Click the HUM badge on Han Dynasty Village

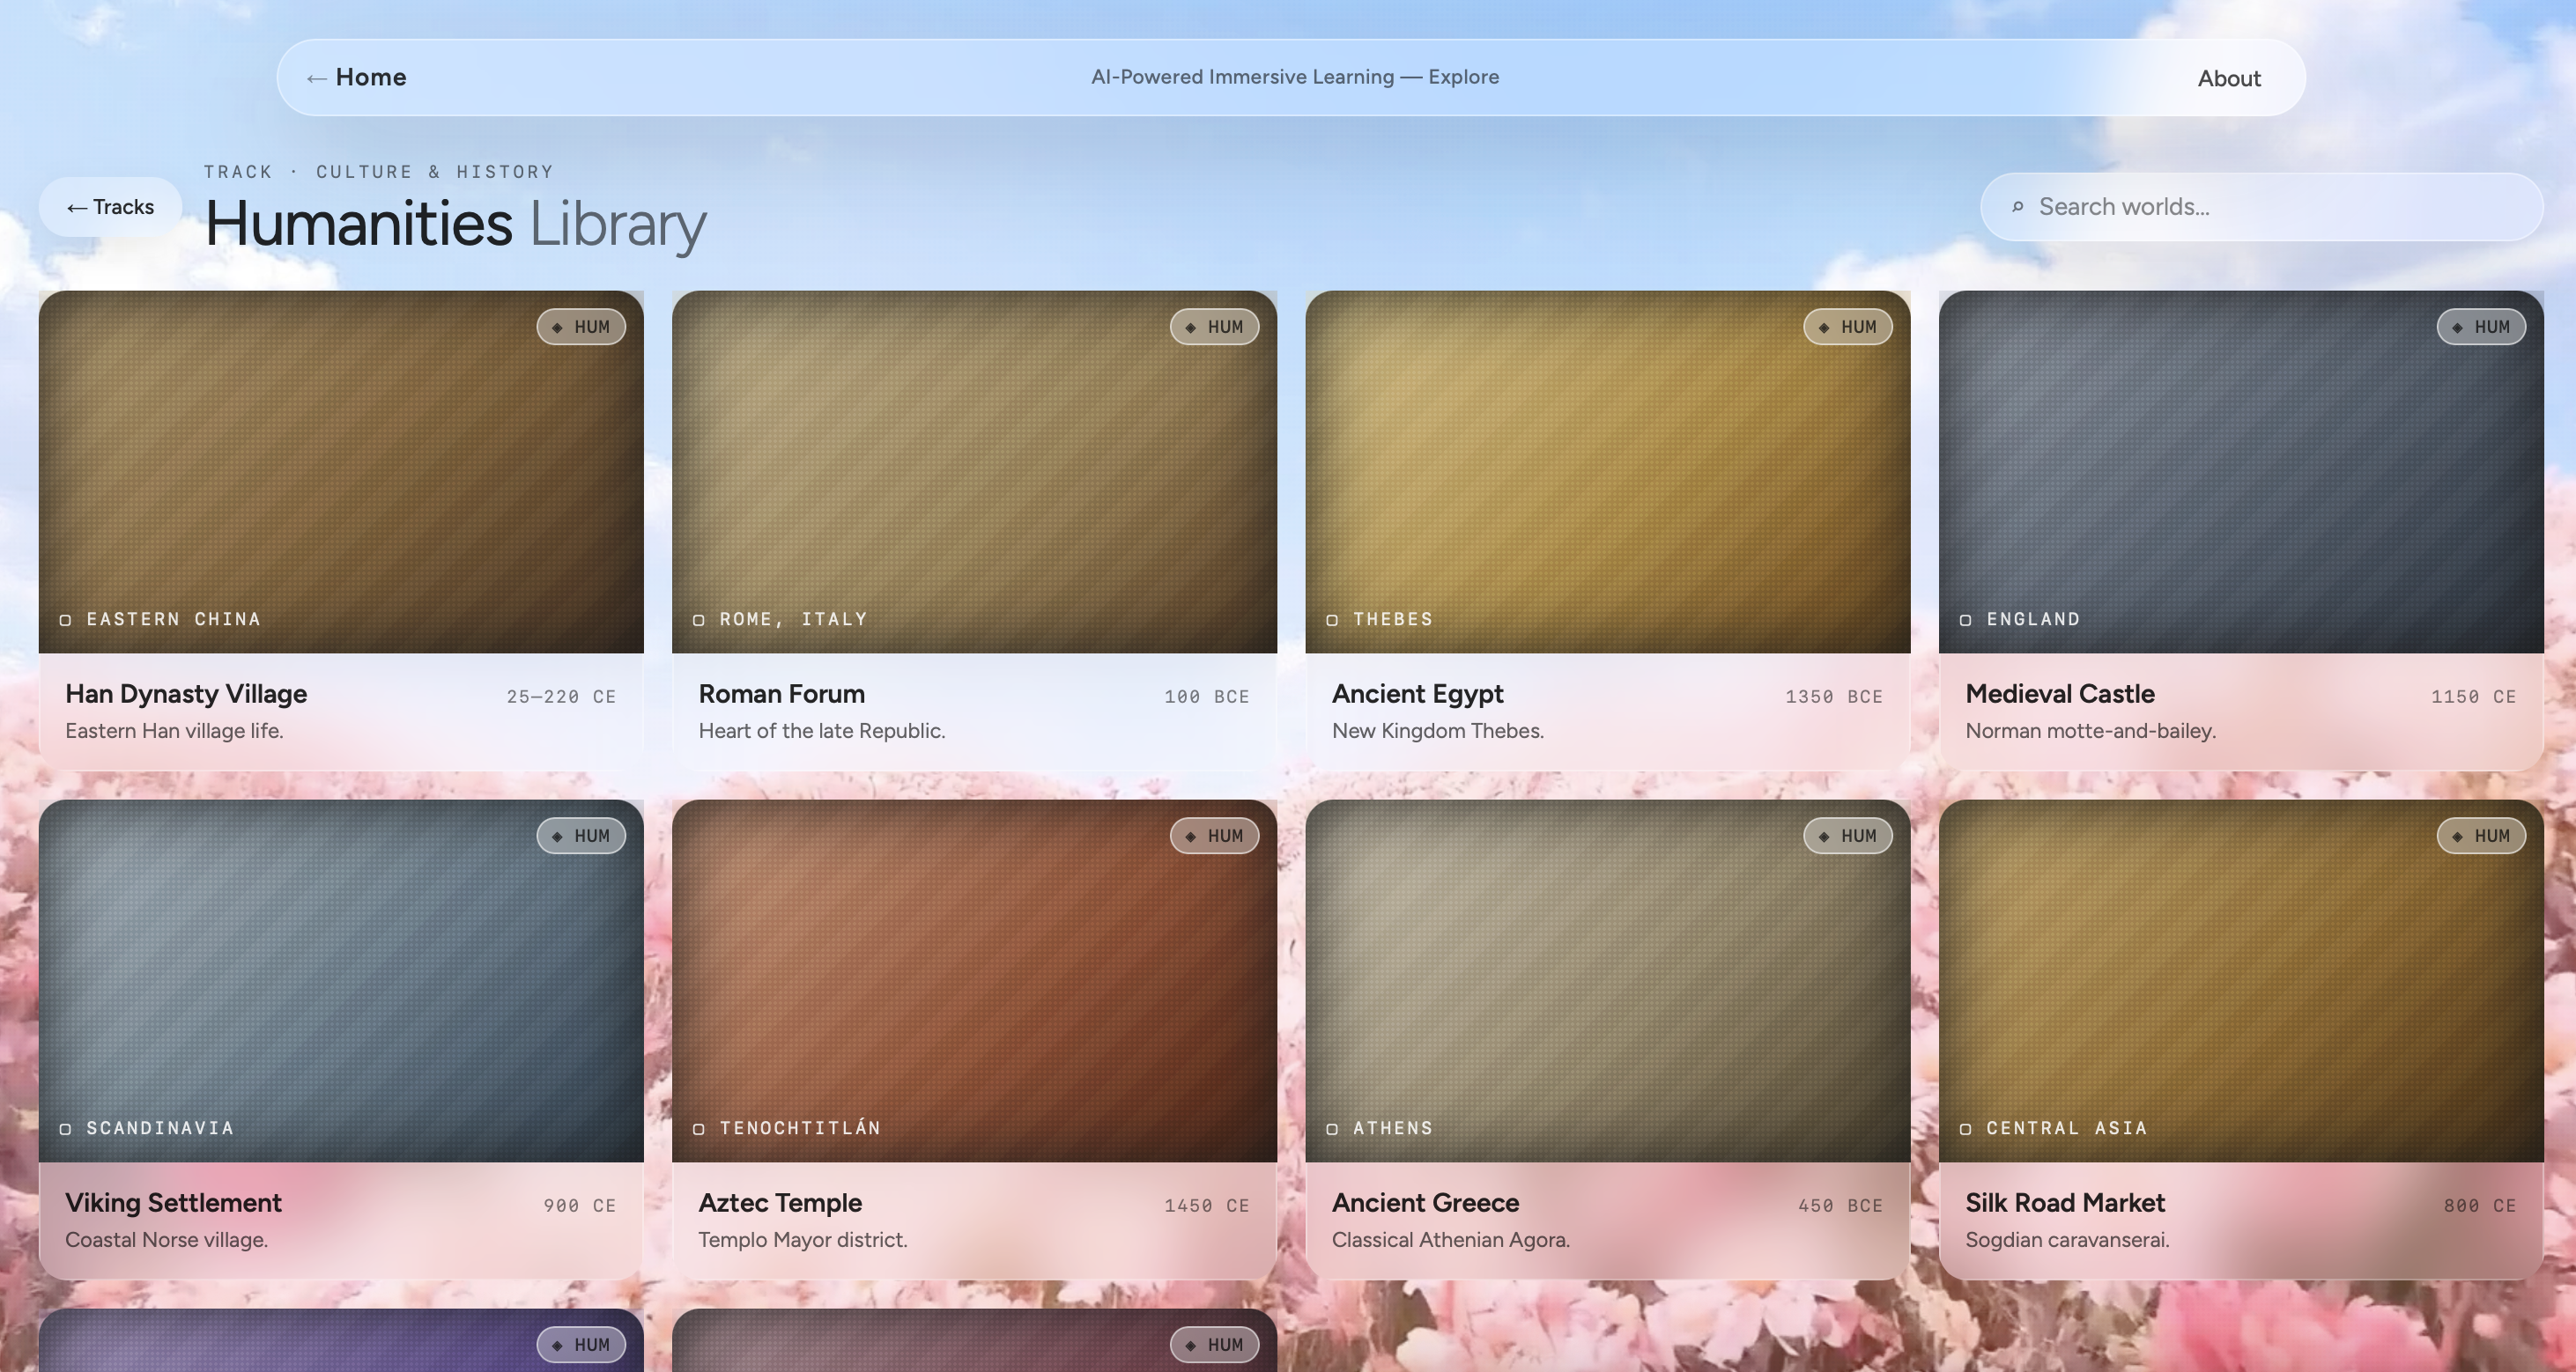click(x=581, y=327)
